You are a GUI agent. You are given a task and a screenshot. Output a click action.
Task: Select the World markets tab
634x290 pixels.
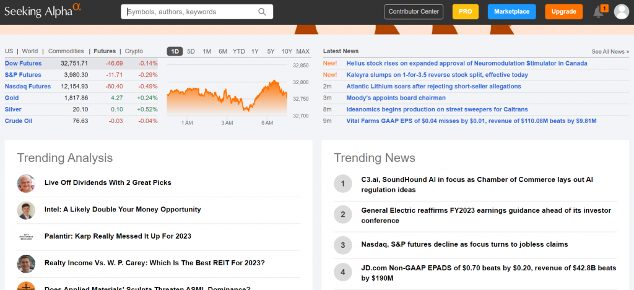coord(30,51)
